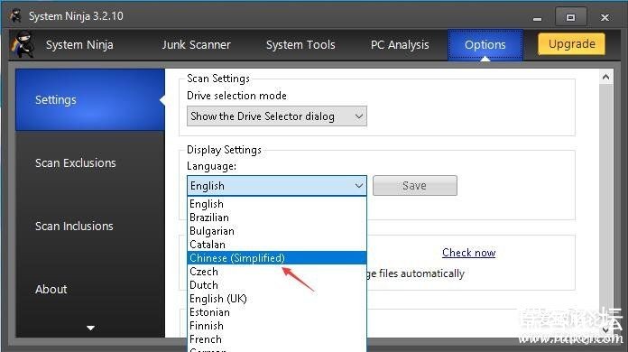Choose Czech from the language list

(277, 272)
